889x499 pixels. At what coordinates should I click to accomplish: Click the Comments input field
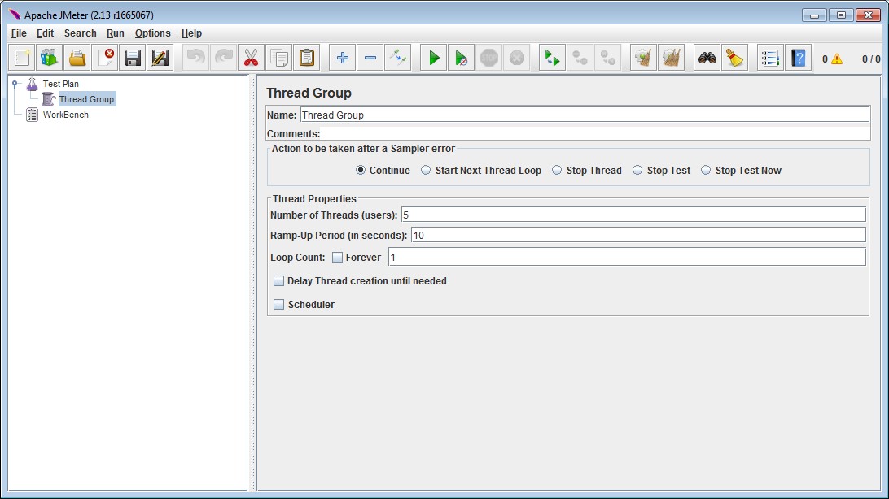coord(595,134)
